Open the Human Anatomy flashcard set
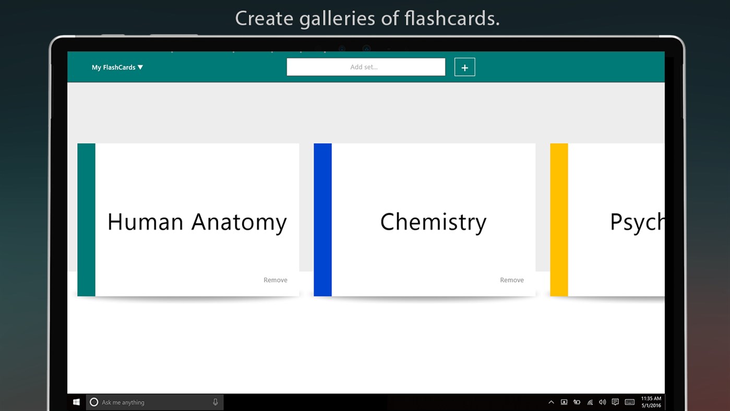The width and height of the screenshot is (730, 411). click(197, 221)
